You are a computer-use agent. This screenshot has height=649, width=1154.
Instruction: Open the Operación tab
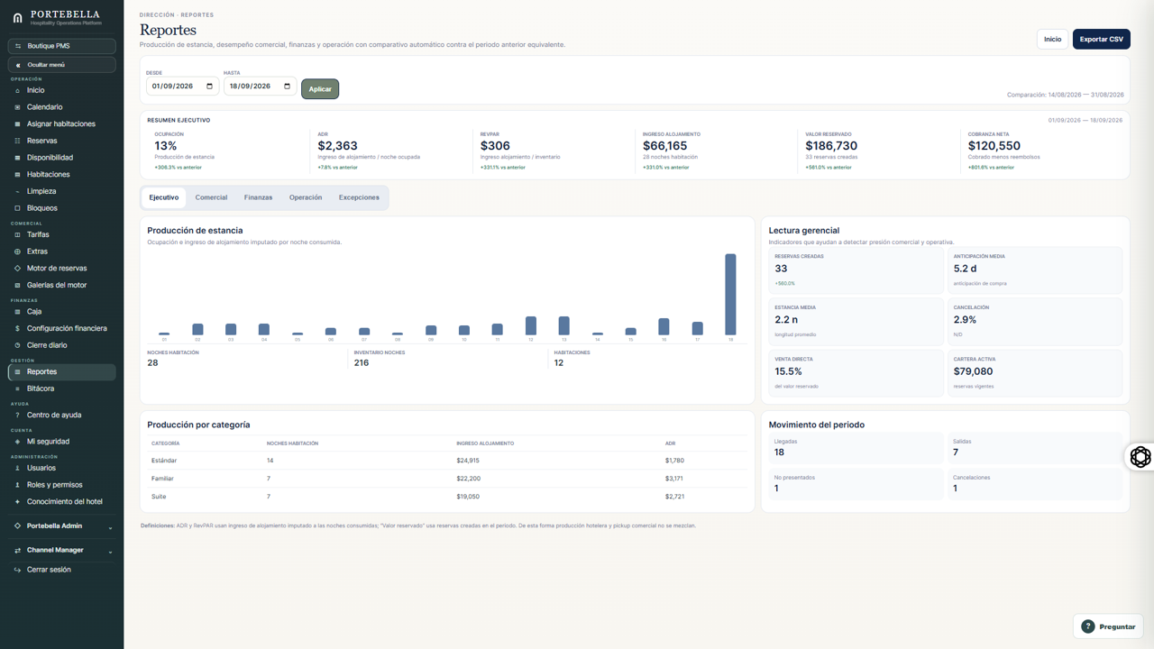tap(306, 197)
